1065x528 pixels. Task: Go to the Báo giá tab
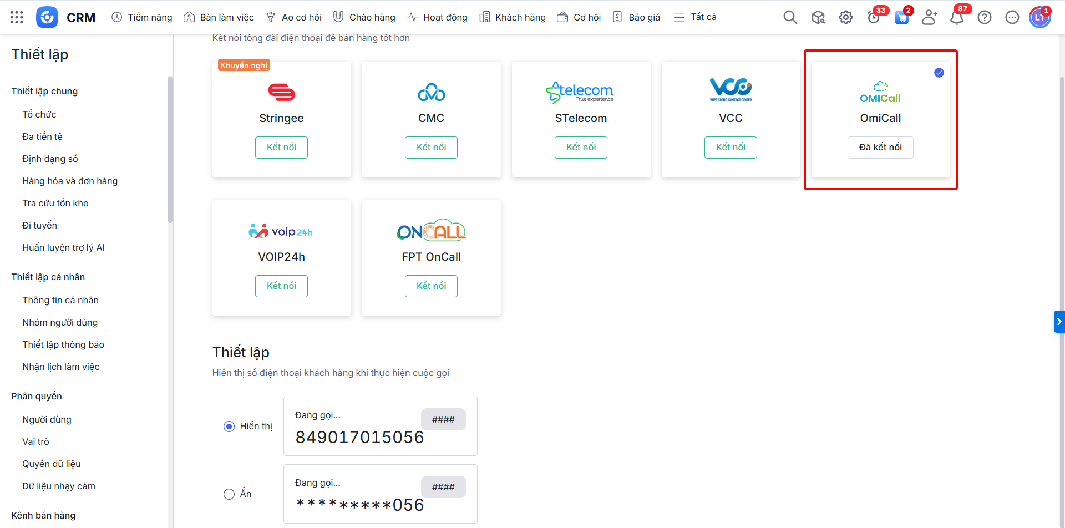tap(636, 17)
